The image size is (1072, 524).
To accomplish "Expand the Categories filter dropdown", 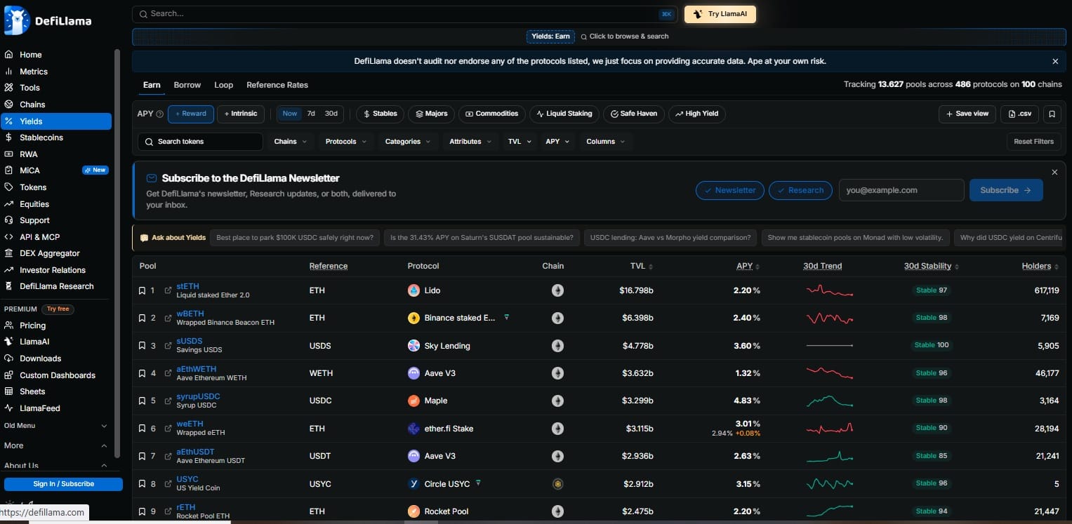I will tap(408, 142).
